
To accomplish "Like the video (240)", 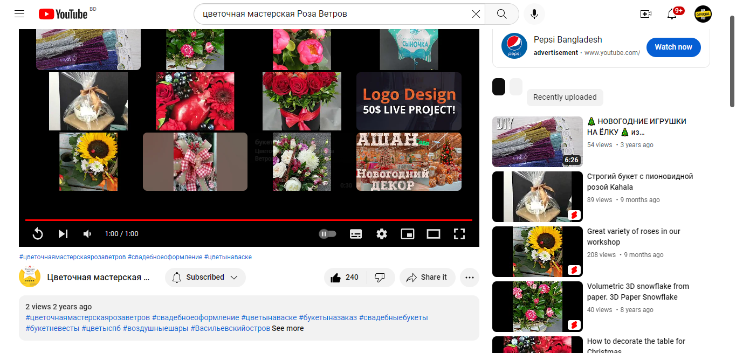I will pyautogui.click(x=345, y=278).
